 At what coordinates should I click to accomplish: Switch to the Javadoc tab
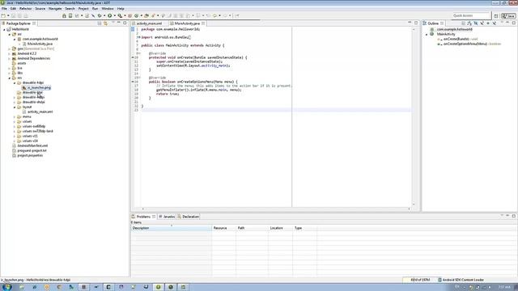point(167,217)
